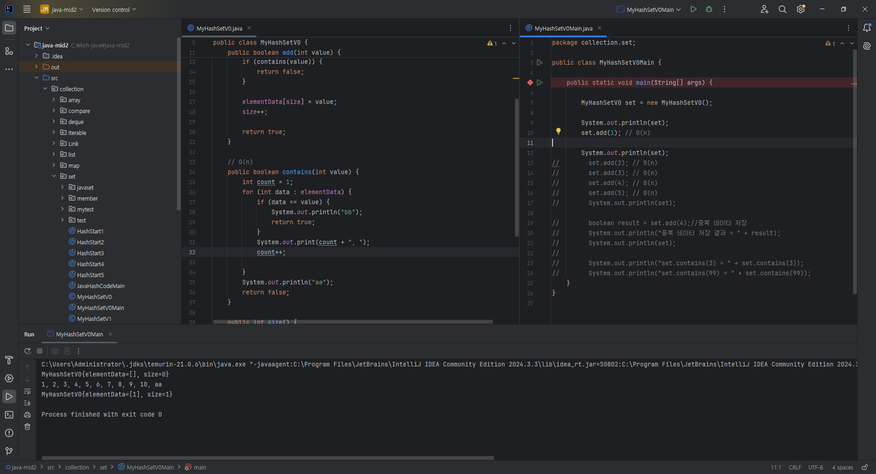Open the AI Assistant spiral icon

coord(867,46)
